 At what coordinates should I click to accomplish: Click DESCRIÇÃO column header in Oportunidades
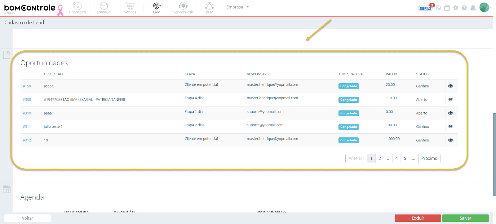tap(53, 74)
